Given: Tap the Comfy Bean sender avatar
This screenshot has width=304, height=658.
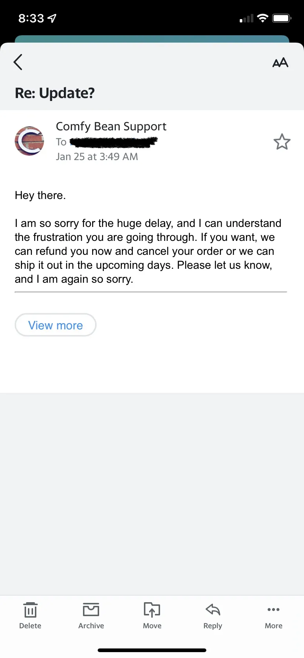Looking at the screenshot, I should (x=29, y=141).
